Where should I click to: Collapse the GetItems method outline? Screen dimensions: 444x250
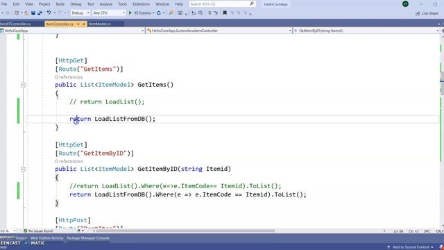tap(23, 85)
